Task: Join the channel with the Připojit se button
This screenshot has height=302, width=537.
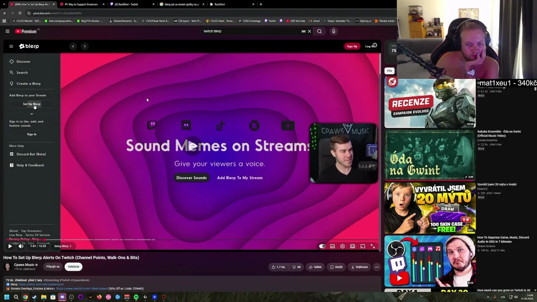Action: tap(53, 267)
